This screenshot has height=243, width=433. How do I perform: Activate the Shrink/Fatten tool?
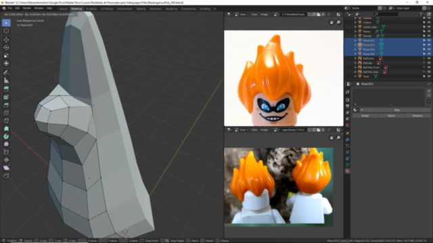coord(6,160)
